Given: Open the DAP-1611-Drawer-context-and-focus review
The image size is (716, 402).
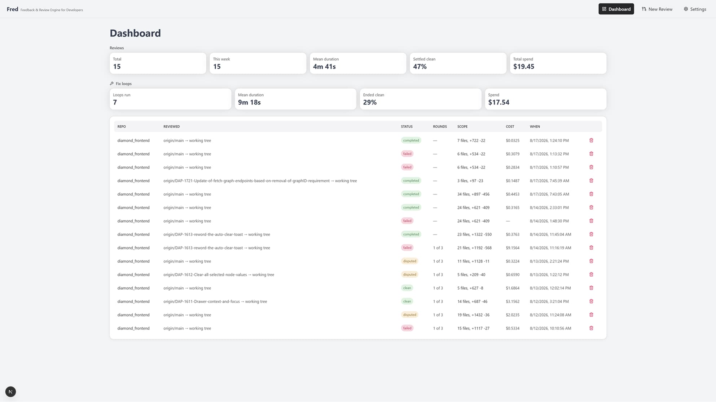Looking at the screenshot, I should point(358,301).
